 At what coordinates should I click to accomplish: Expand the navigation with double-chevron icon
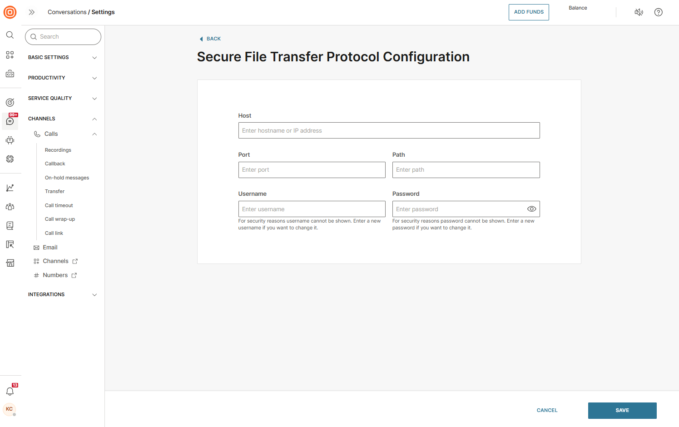[x=32, y=12]
